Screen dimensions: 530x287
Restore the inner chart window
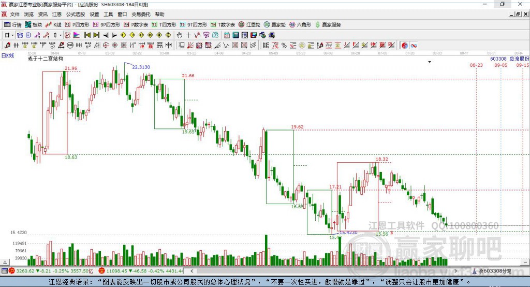[x=518, y=14]
